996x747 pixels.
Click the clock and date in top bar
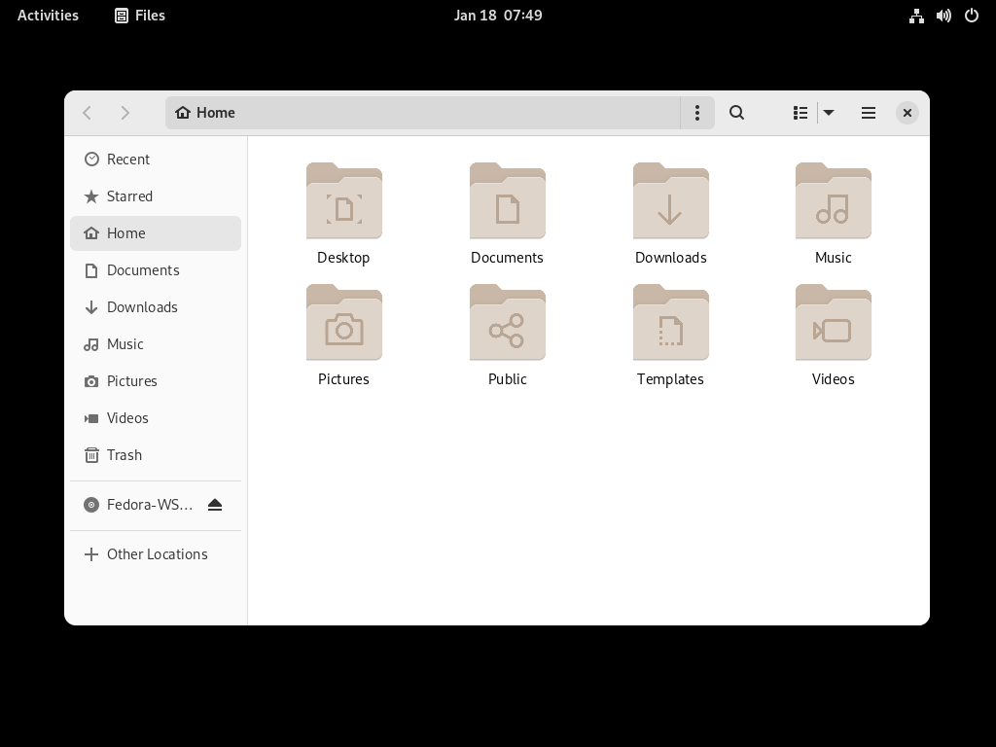click(498, 16)
